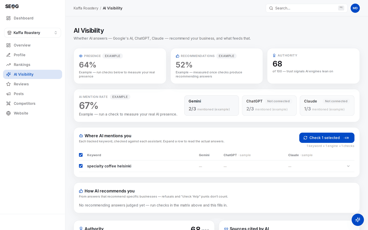Focus the Search input field
Screen dimensions: 368x230
click(306, 8)
